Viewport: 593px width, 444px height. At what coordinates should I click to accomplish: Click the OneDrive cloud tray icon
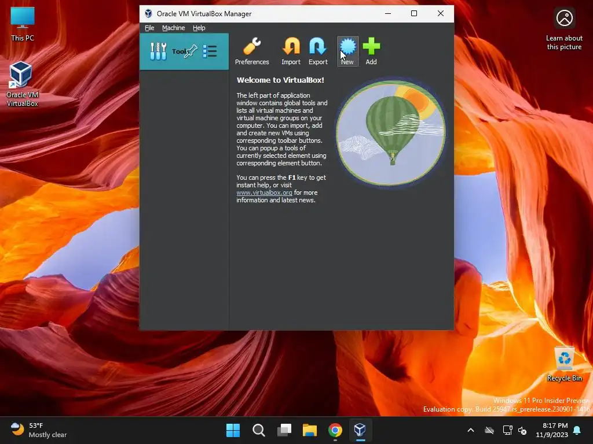pyautogui.click(x=489, y=430)
